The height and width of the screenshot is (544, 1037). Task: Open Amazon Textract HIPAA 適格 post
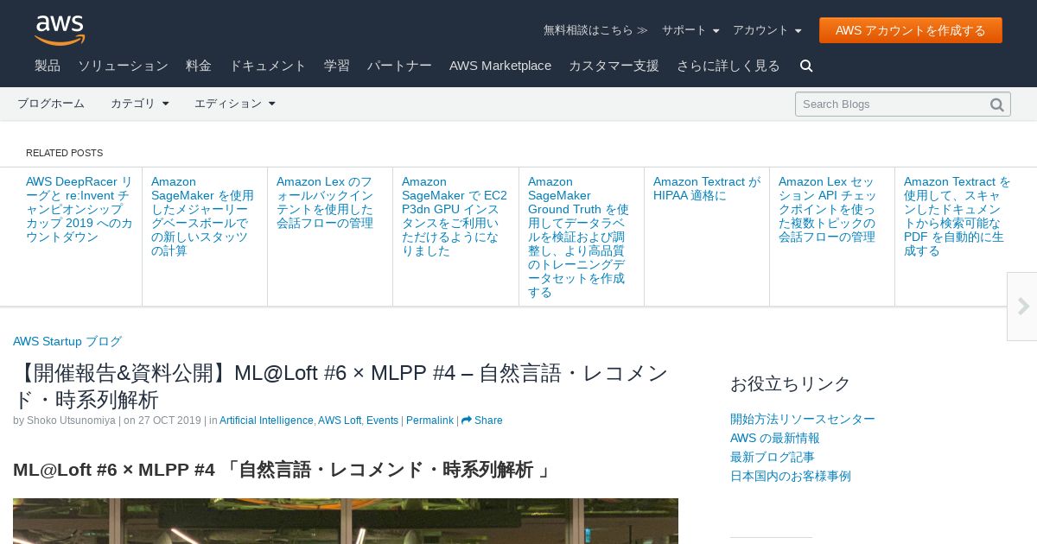tap(707, 188)
